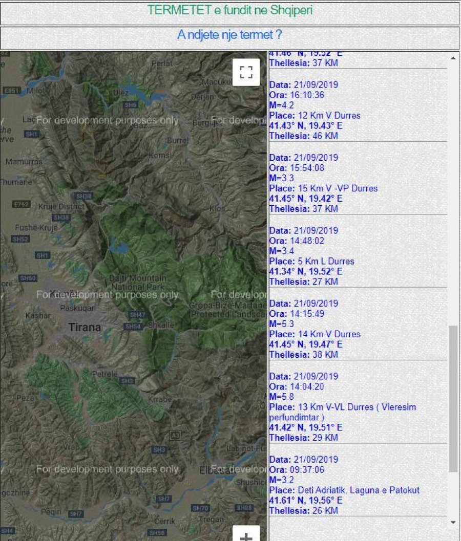This screenshot has height=541, width=461.
Task: Click depth 'Thellësia: 46 KM'
Action: pos(304,136)
